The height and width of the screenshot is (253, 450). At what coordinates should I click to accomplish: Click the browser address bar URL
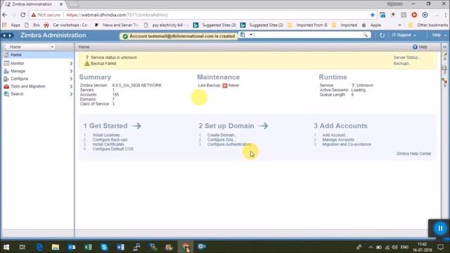tap(117, 15)
